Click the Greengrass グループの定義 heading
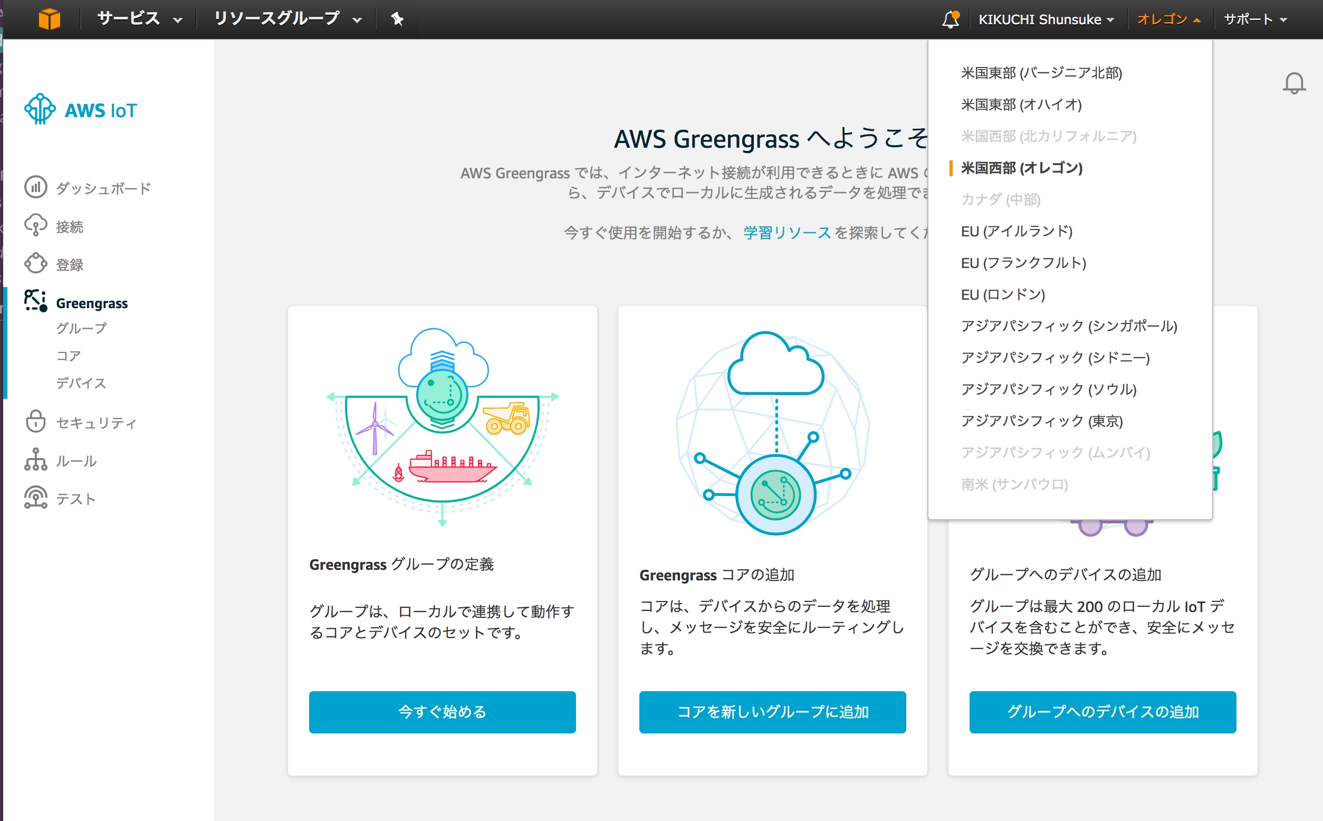Viewport: 1323px width, 821px height. coord(401,564)
